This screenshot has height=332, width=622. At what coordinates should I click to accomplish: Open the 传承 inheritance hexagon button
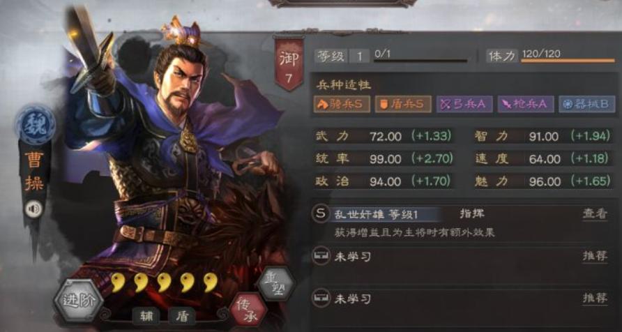(x=248, y=310)
